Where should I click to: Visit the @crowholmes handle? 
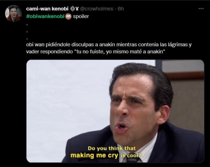[x=96, y=9]
